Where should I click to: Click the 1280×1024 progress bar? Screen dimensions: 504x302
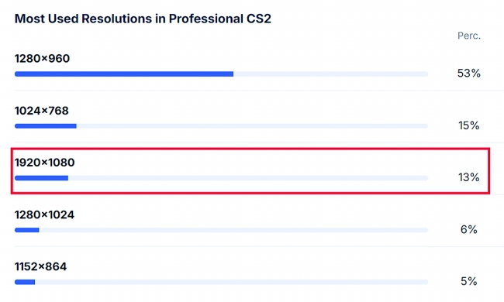tap(221, 230)
